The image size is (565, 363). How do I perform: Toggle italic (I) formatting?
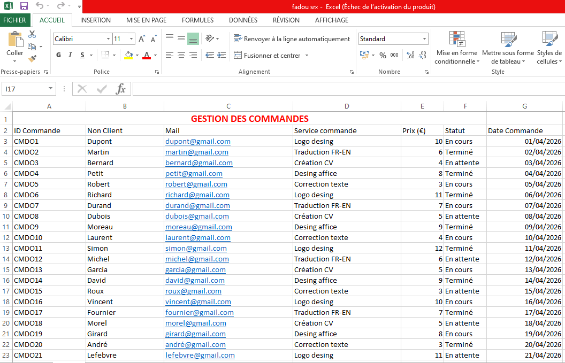(70, 55)
